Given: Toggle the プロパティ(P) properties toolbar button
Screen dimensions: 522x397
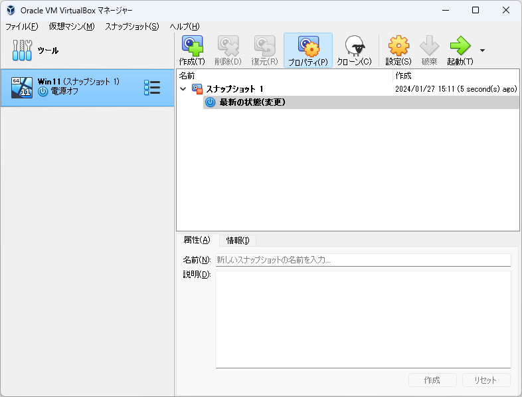Looking at the screenshot, I should point(308,51).
